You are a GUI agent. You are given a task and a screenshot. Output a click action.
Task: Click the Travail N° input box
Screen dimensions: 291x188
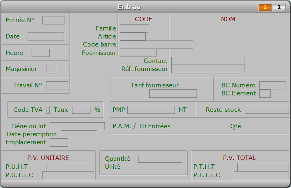[57, 85]
